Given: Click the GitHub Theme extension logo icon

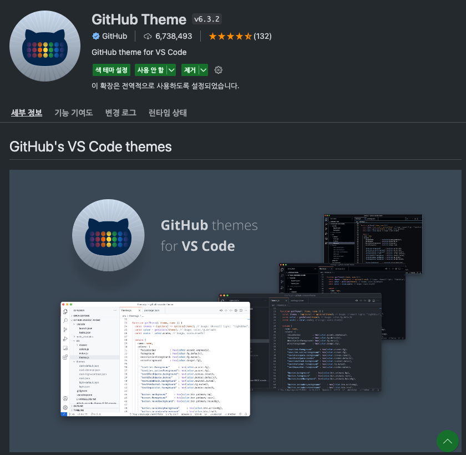Looking at the screenshot, I should (x=45, y=46).
